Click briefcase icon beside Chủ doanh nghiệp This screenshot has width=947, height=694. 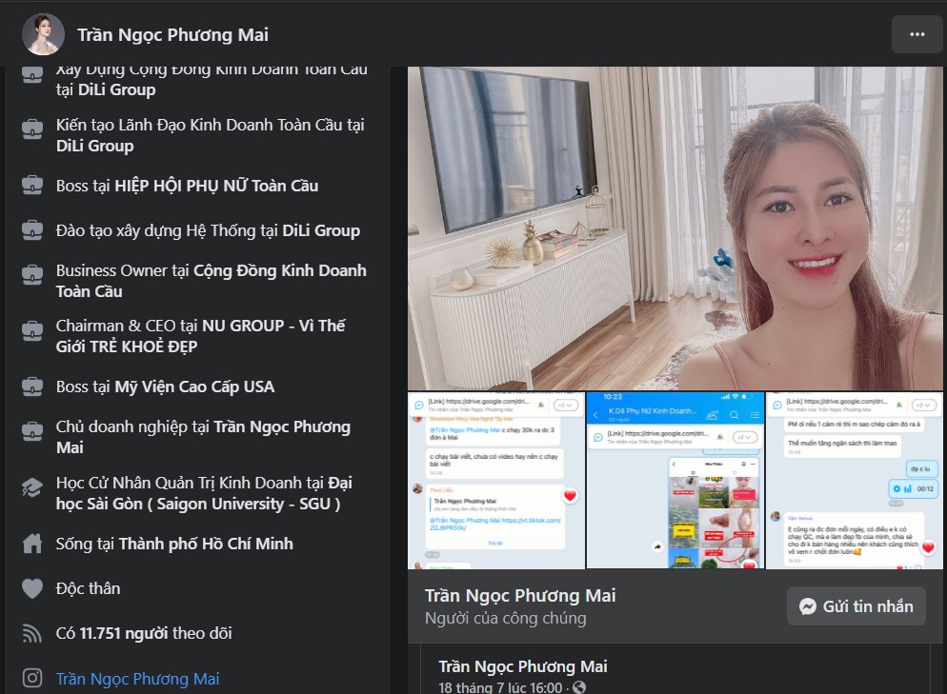tap(32, 431)
